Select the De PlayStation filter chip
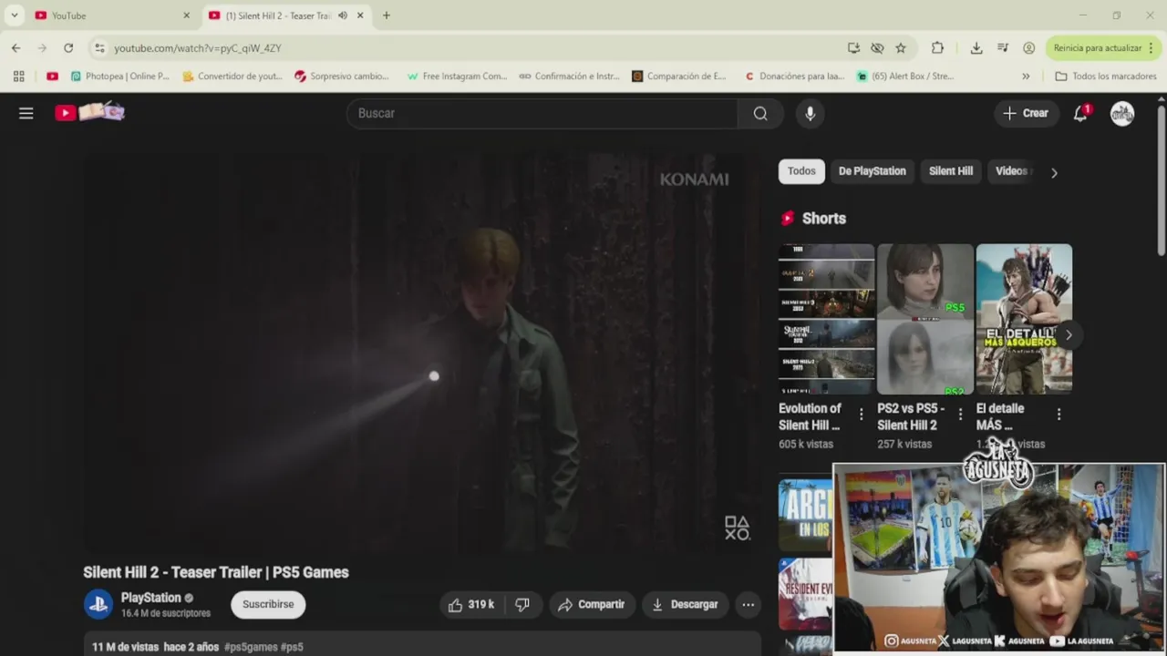This screenshot has height=656, width=1167. [x=873, y=171]
